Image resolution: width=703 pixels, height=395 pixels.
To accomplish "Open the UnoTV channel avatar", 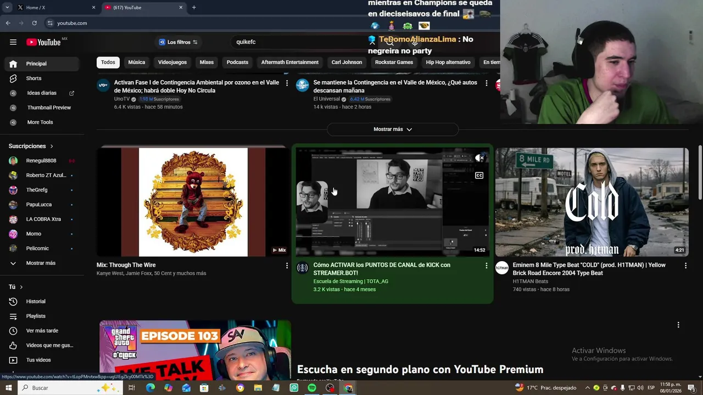I will 103,85.
